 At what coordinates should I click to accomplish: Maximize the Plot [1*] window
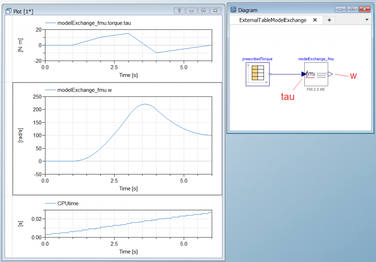click(203, 11)
